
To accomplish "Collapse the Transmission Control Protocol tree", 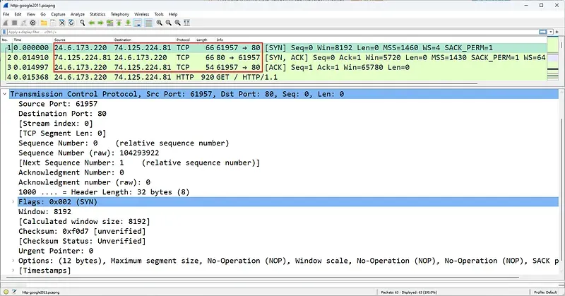I will 5,94.
